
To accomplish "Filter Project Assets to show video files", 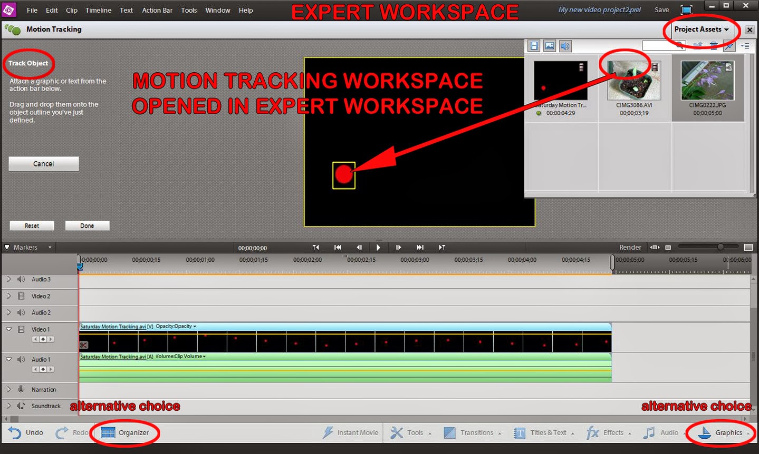I will tap(533, 46).
